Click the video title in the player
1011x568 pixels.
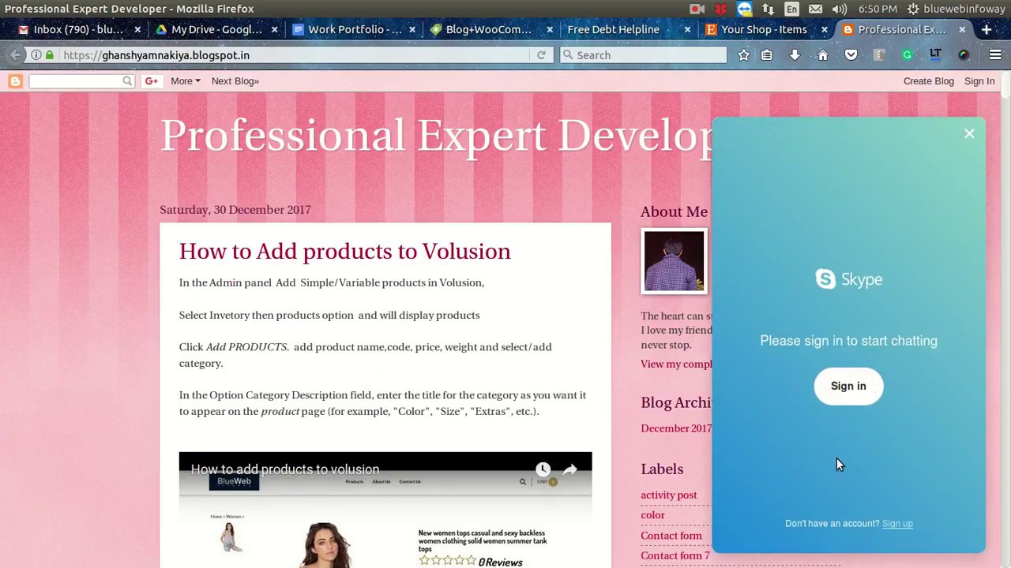tap(285, 469)
